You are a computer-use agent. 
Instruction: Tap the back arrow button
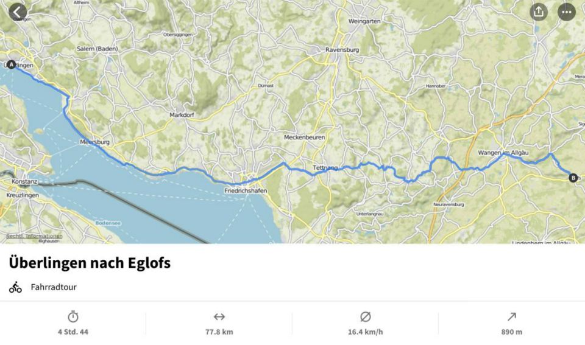[18, 12]
